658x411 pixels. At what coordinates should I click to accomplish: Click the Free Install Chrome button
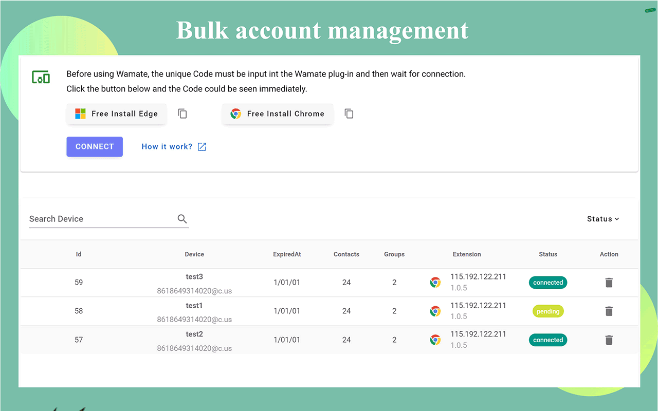pos(278,114)
